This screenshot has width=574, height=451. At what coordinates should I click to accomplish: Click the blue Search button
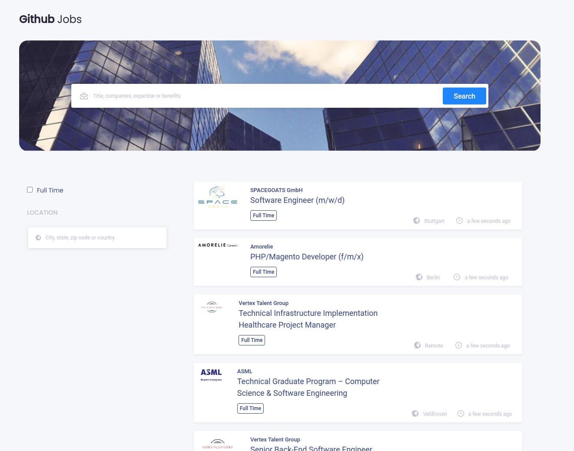(x=465, y=96)
